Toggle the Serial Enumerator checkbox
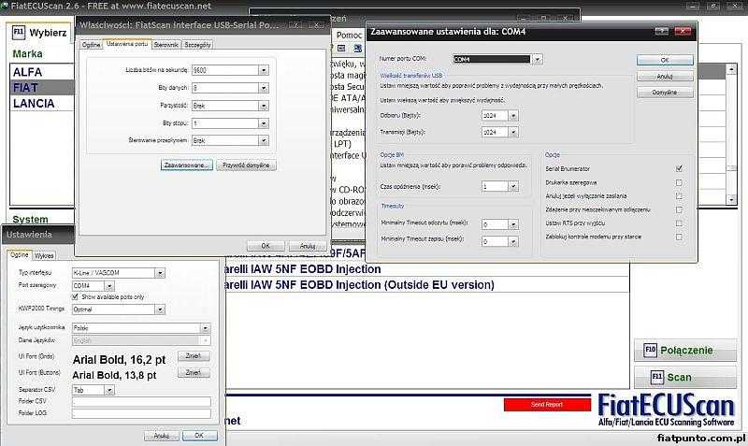Image resolution: width=748 pixels, height=446 pixels. 679,168
